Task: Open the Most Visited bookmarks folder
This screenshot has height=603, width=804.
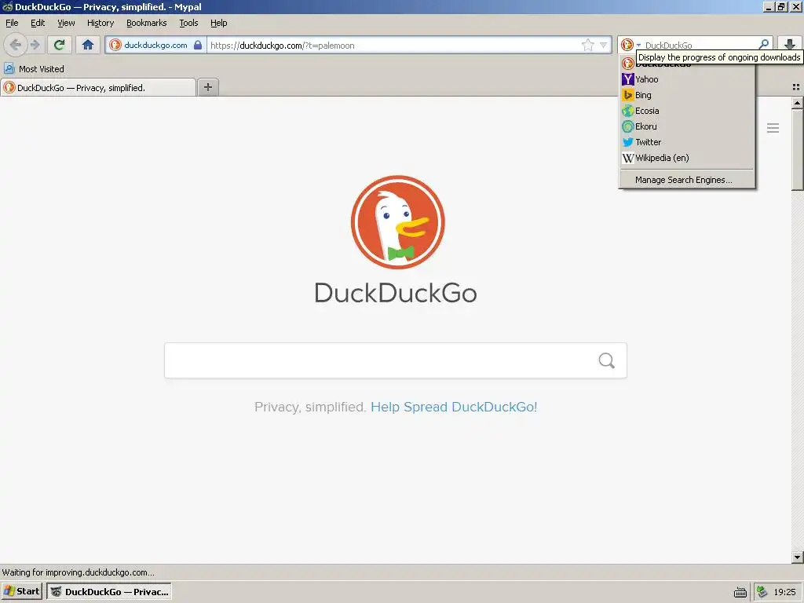Action: pyautogui.click(x=35, y=69)
